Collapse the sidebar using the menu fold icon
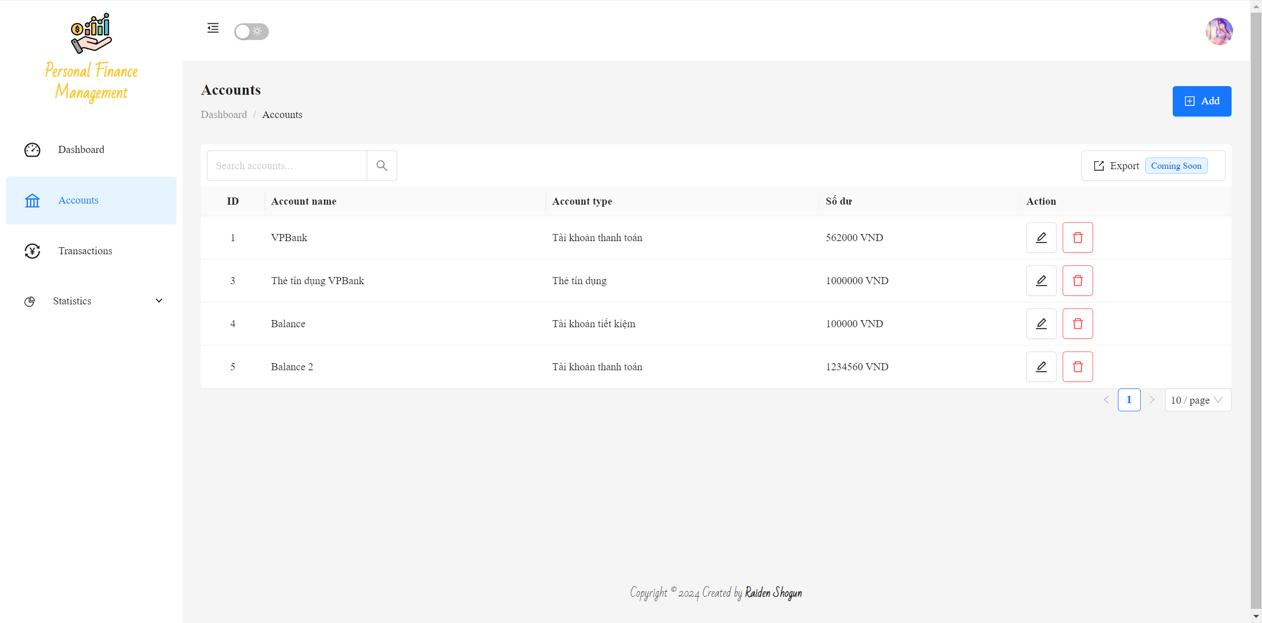This screenshot has width=1262, height=623. pyautogui.click(x=213, y=28)
